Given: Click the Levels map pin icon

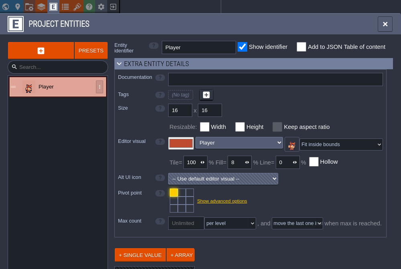Looking at the screenshot, I should coord(18,6).
